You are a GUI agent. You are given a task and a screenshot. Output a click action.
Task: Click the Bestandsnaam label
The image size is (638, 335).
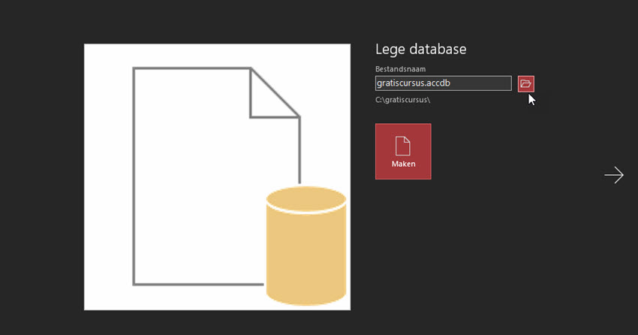coord(400,69)
